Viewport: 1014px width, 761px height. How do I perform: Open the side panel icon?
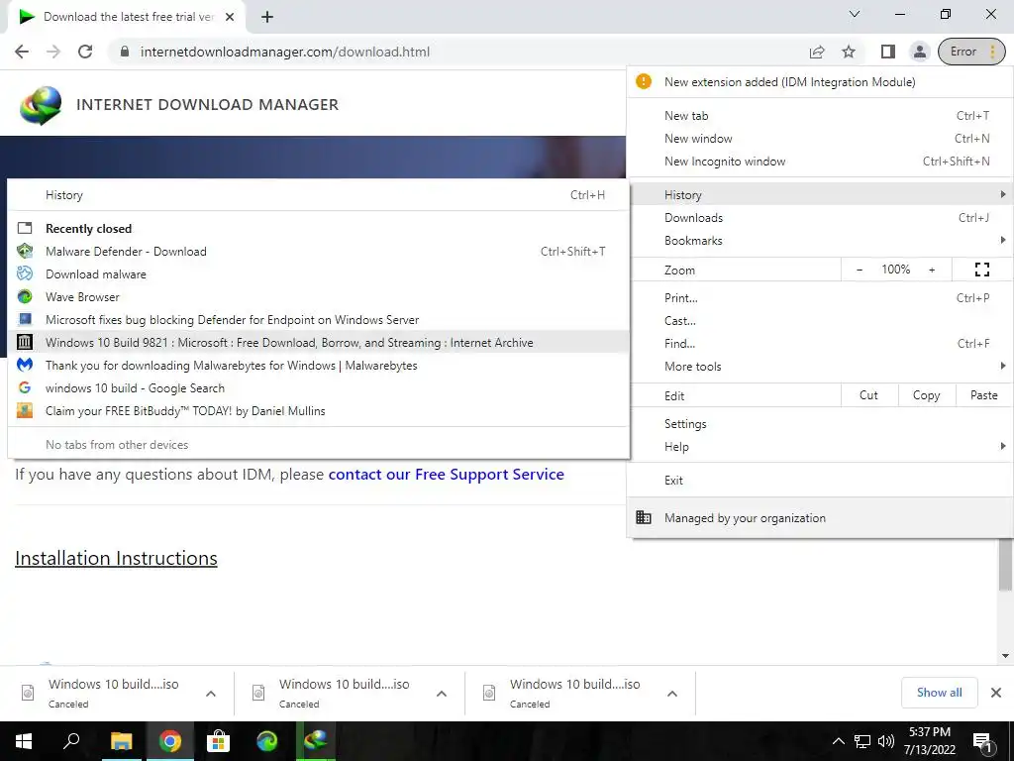[x=888, y=52]
